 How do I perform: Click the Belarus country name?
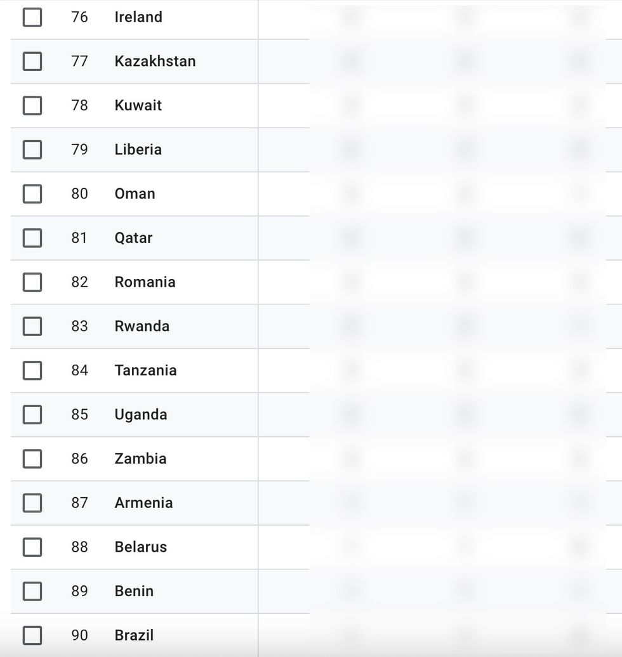tap(140, 547)
